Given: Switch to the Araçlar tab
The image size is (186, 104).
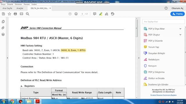Looking at the screenshot, I should point(20,8).
